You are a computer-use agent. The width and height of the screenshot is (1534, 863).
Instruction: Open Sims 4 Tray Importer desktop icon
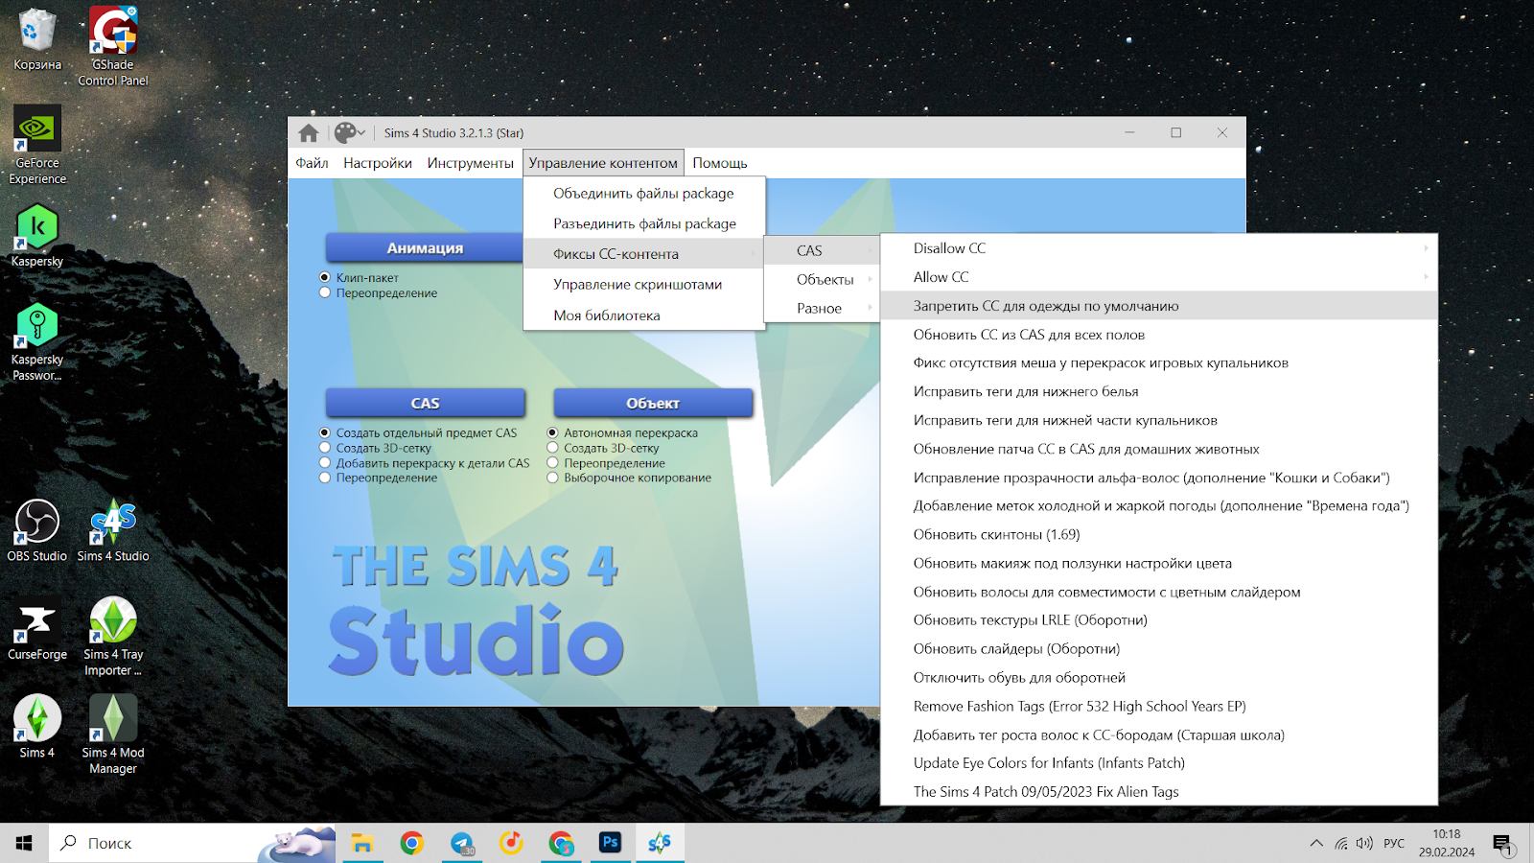113,637
